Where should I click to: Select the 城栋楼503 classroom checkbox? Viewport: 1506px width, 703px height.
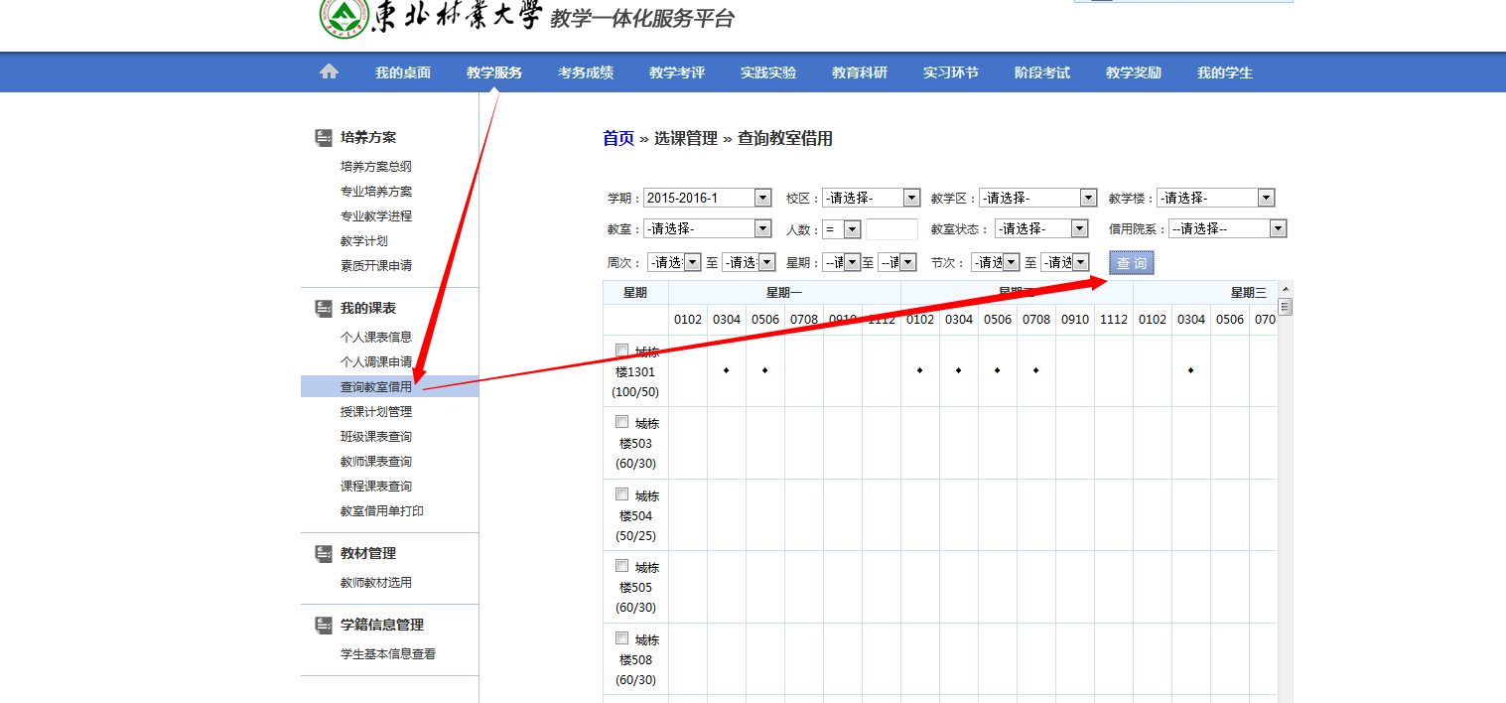point(622,422)
